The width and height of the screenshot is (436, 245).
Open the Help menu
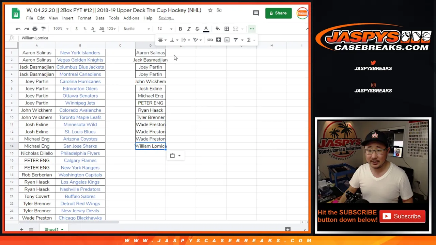[x=148, y=18]
